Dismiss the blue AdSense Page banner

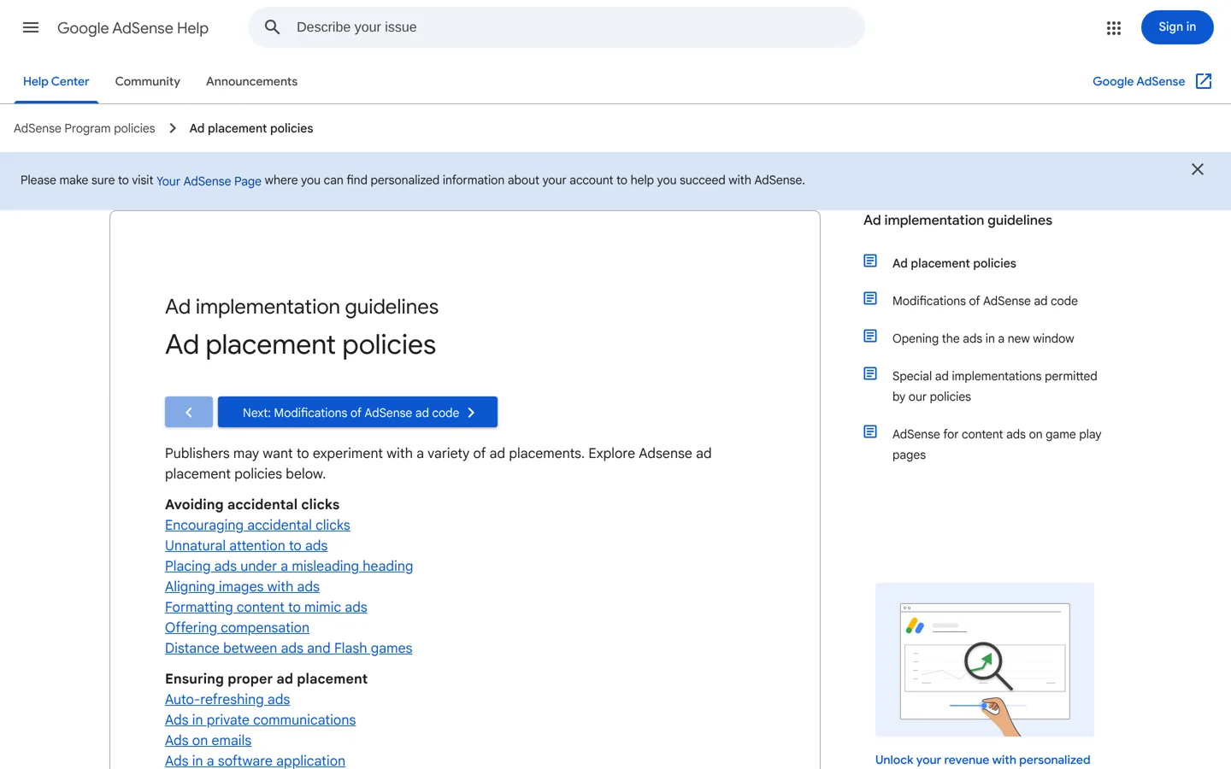[1198, 169]
